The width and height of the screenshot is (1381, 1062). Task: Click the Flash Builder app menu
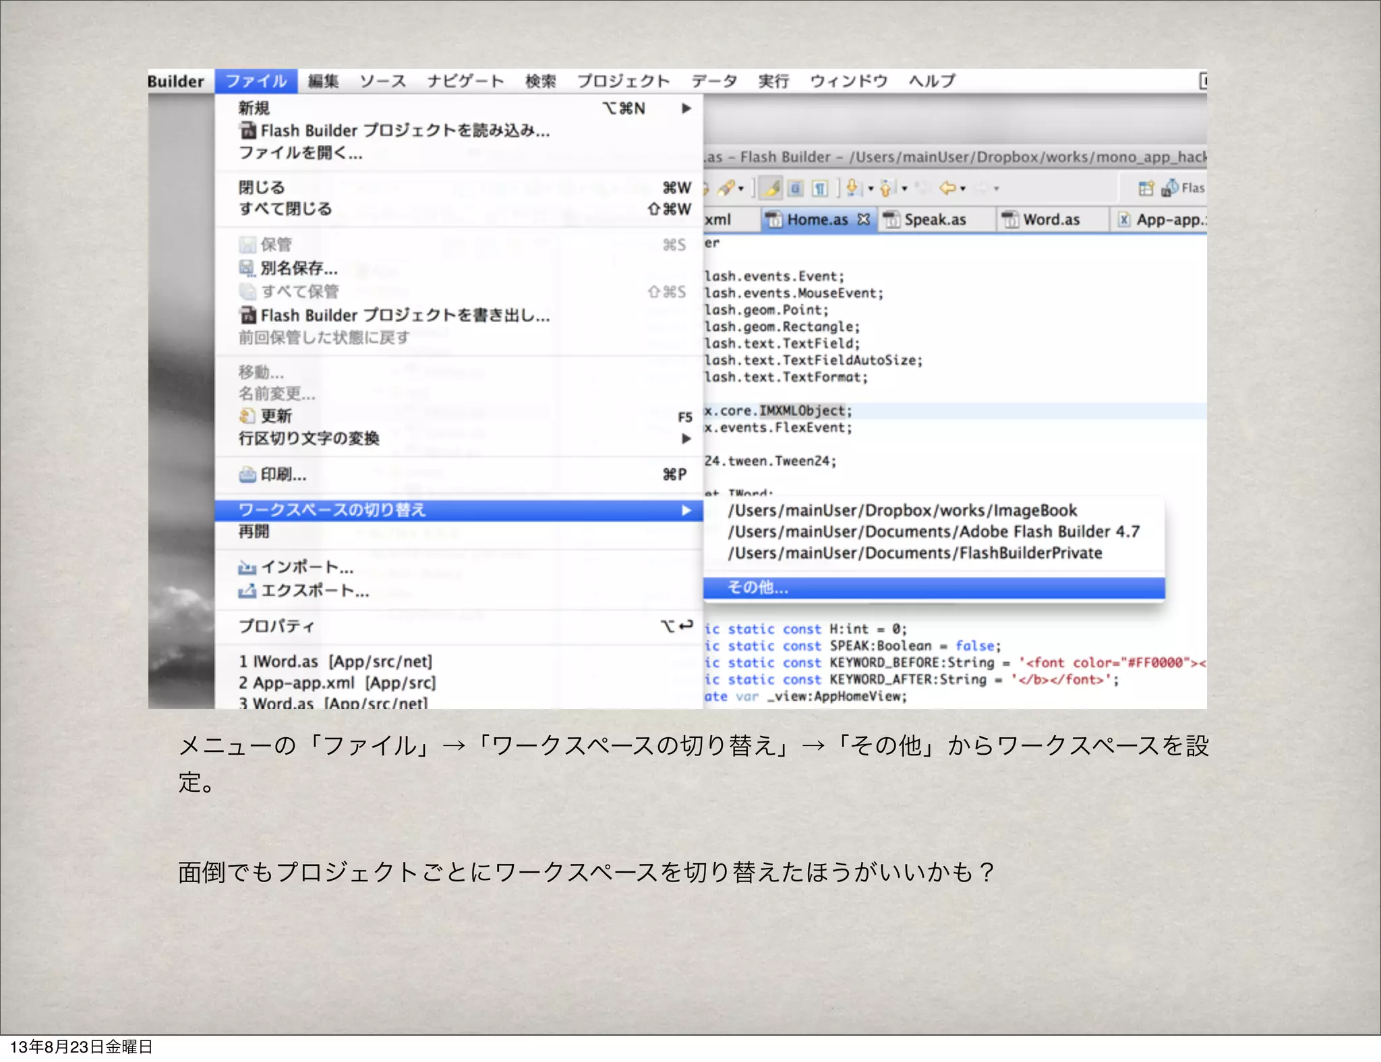tap(175, 81)
